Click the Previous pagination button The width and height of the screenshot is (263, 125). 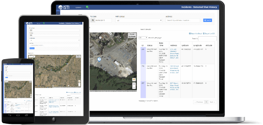pyautogui.click(x=199, y=102)
